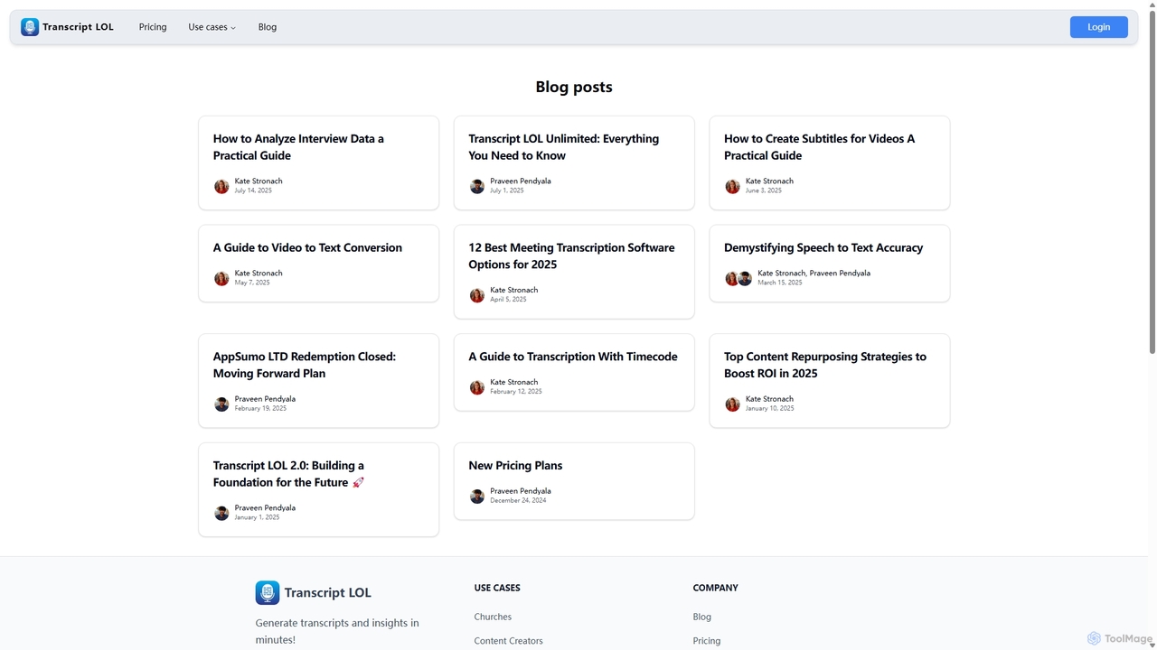Click author avatar on Transcript LOL 2.0 post
Viewport: 1157px width, 650px height.
point(221,514)
